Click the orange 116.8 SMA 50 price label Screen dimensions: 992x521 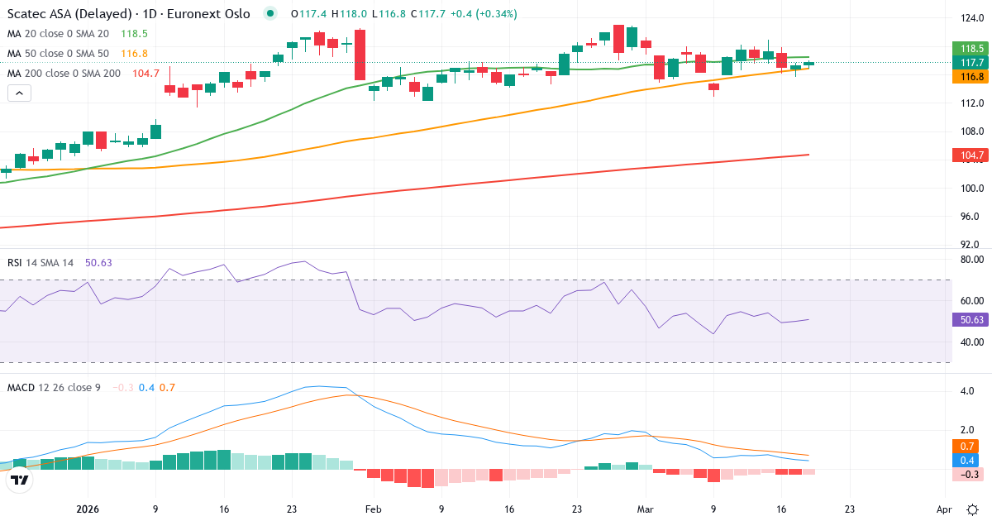968,76
